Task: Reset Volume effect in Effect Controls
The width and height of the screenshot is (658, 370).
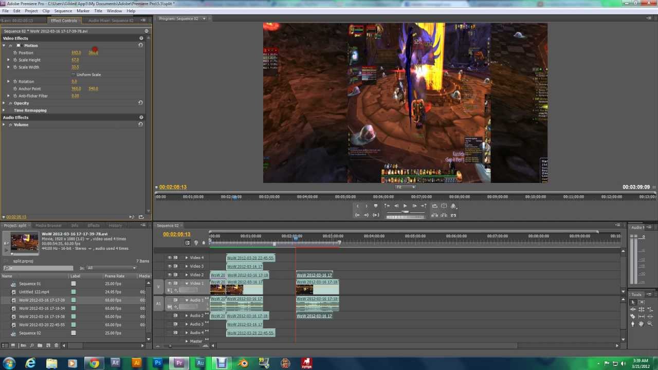Action: 140,124
